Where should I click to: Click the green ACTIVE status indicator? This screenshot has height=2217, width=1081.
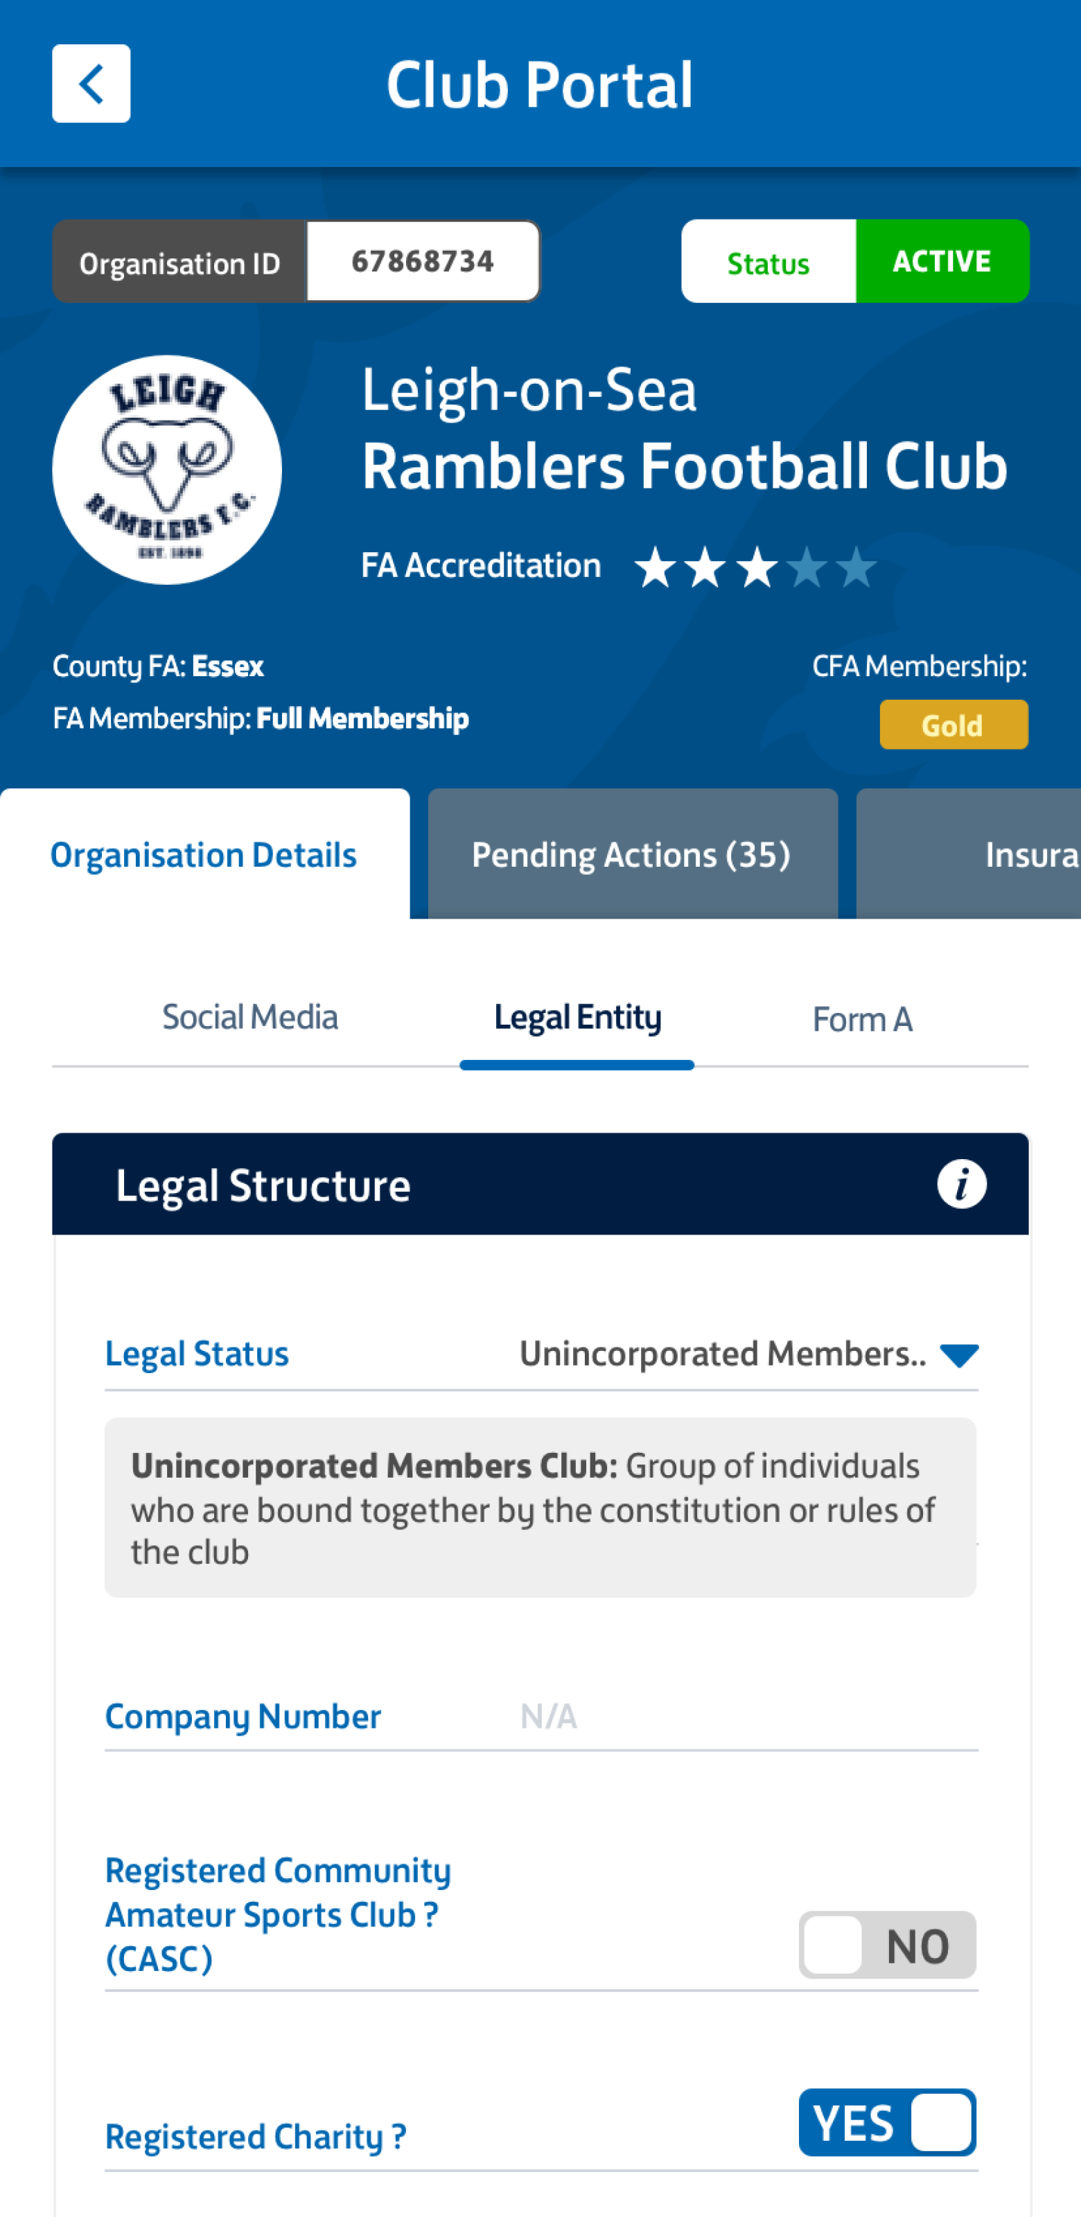tap(942, 262)
